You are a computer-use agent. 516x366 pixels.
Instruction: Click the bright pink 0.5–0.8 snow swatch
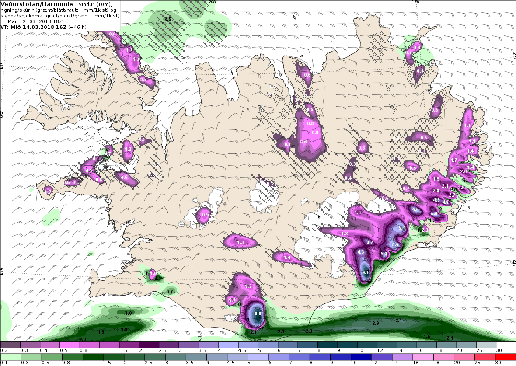[x=70, y=345]
